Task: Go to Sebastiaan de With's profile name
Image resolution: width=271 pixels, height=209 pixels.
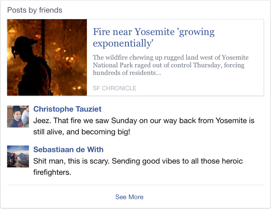Action: point(68,150)
